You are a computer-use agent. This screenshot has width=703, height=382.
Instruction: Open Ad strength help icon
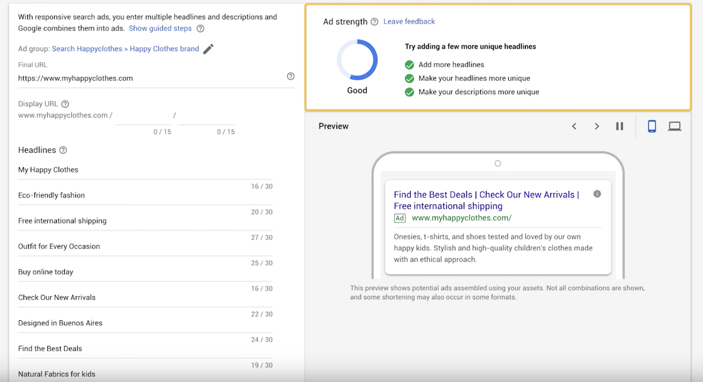(x=374, y=22)
